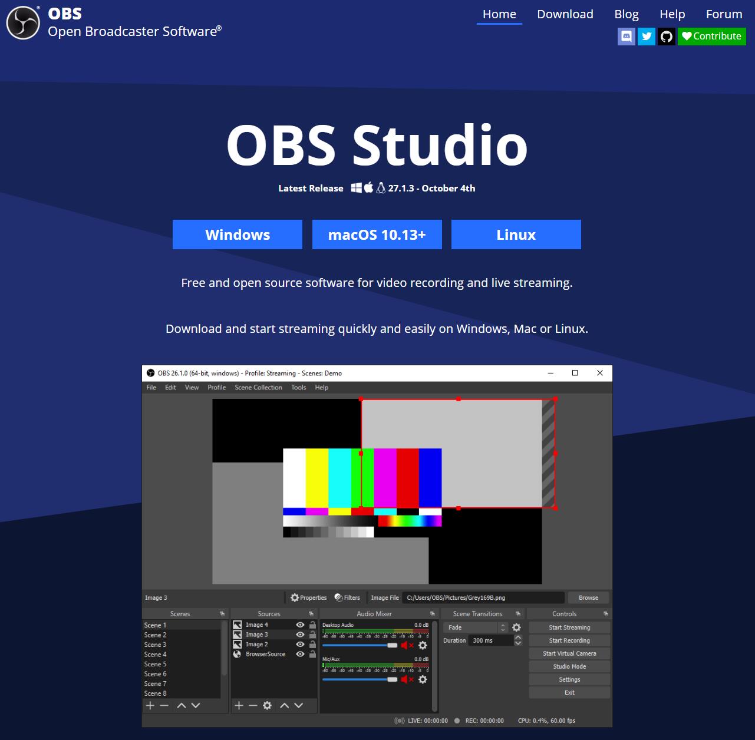The height and width of the screenshot is (740, 755).
Task: Open the Tools menu in OBS
Action: [299, 387]
